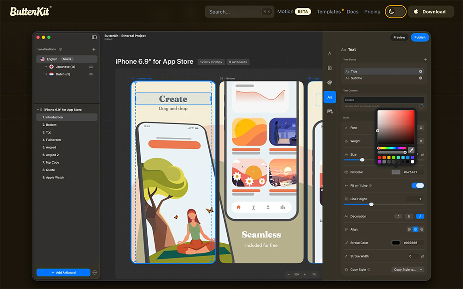This screenshot has width=463, height=289.
Task: Align text center
Action: [415, 229]
